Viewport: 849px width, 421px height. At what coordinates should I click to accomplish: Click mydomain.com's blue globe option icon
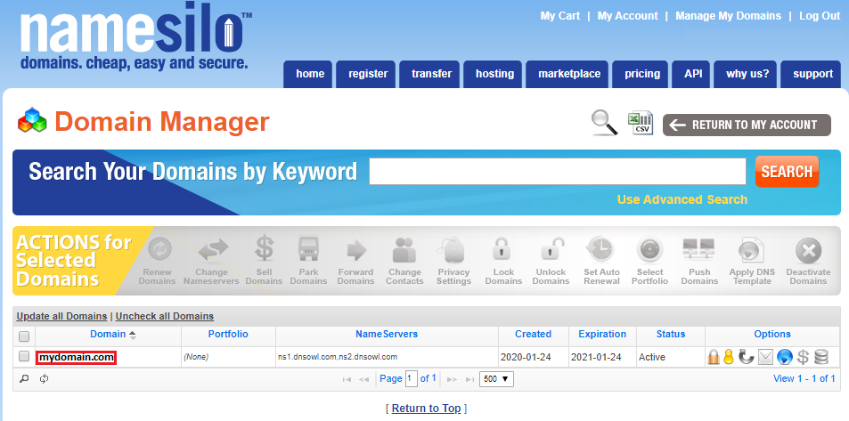click(785, 357)
